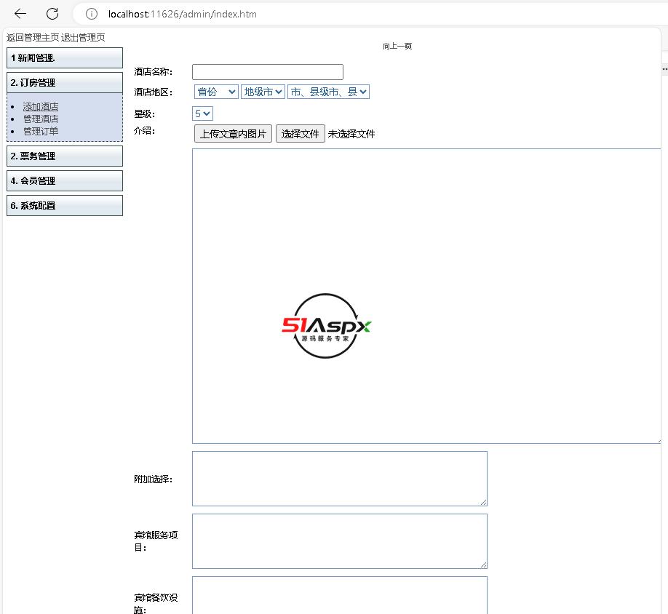Grab the resize handle of 附加选择 textarea
This screenshot has height=614, width=668.
coord(483,503)
